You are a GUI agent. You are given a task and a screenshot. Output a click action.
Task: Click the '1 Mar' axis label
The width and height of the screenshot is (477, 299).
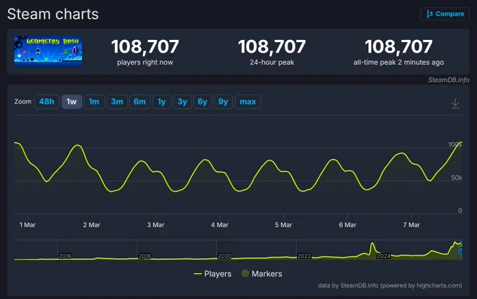click(x=27, y=225)
